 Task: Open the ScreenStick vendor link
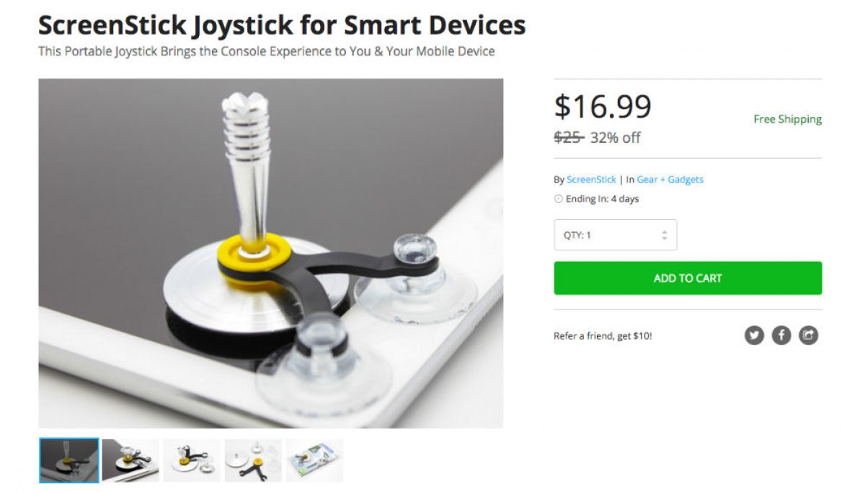(591, 180)
